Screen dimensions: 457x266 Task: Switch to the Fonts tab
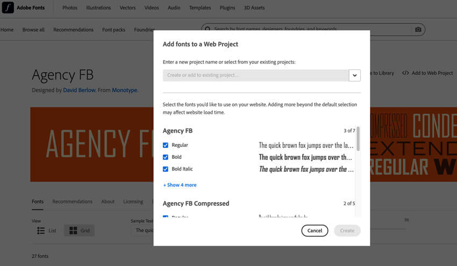(38, 202)
